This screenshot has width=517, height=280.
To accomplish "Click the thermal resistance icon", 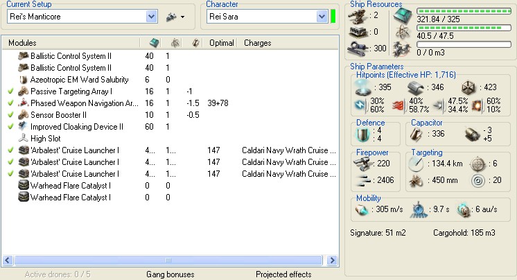I will click(x=398, y=105).
